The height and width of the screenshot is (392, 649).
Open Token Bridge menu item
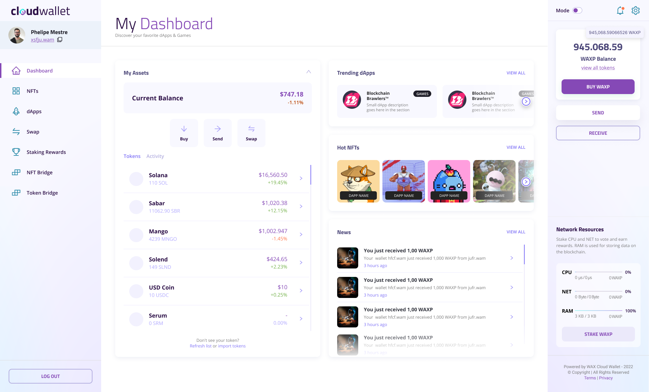[42, 193]
